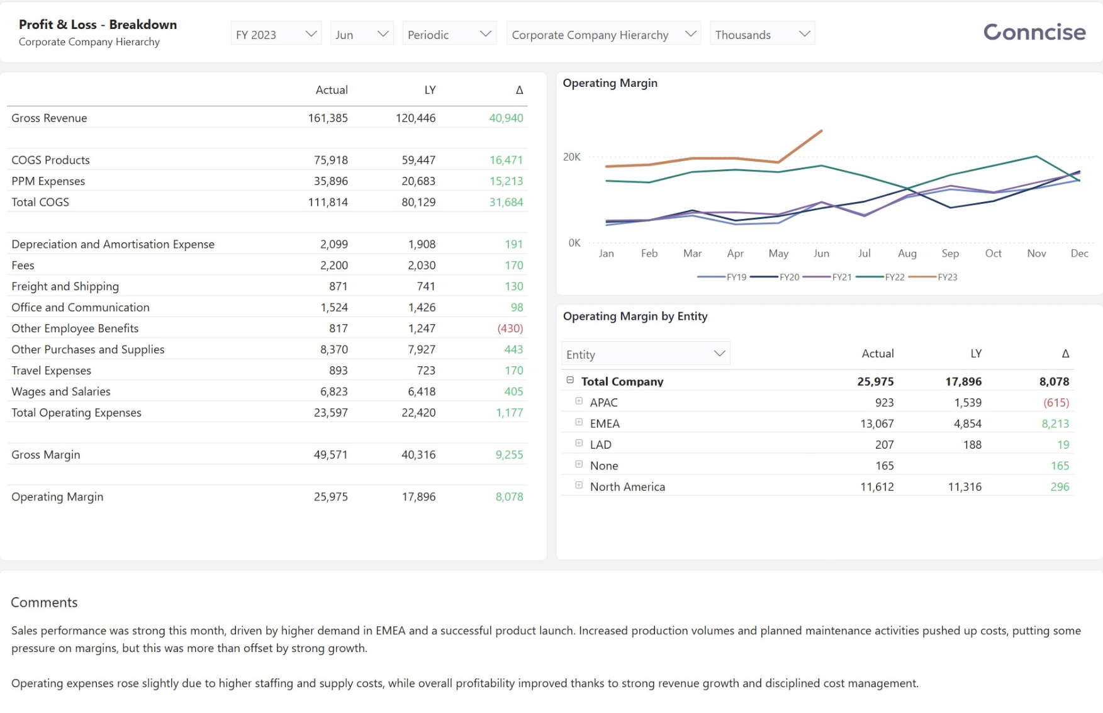This screenshot has width=1103, height=713.
Task: Click North America LY value 11,316
Action: coord(965,486)
